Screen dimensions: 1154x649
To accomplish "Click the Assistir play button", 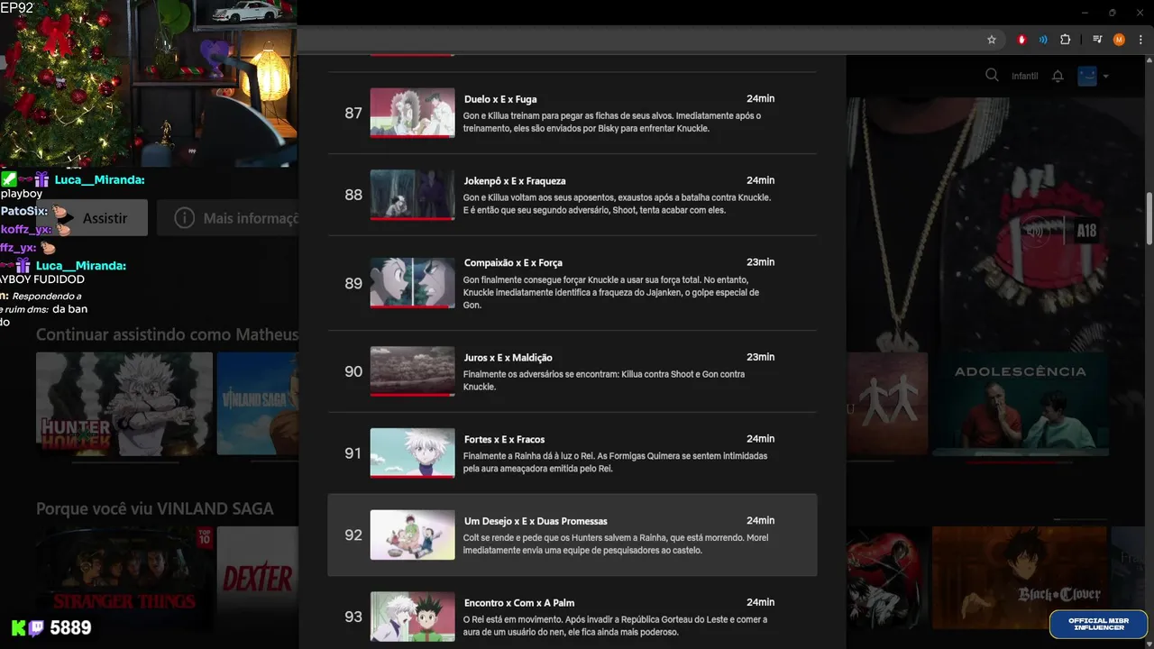I will (92, 218).
